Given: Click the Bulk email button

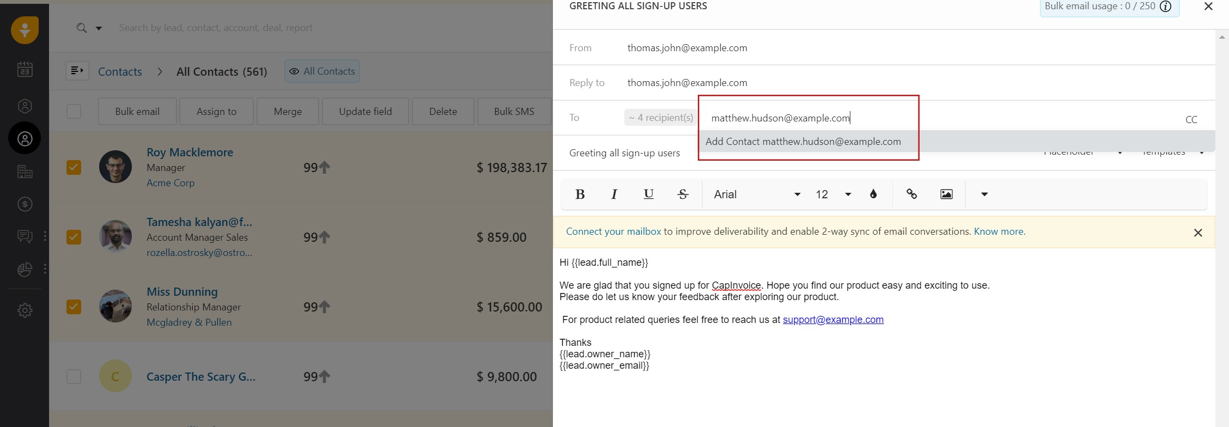Looking at the screenshot, I should (x=137, y=111).
